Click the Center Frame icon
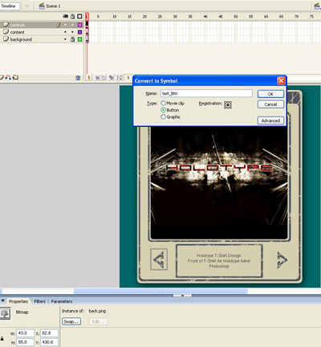Image resolution: width=321 pixels, height=347 pixels. point(89,78)
